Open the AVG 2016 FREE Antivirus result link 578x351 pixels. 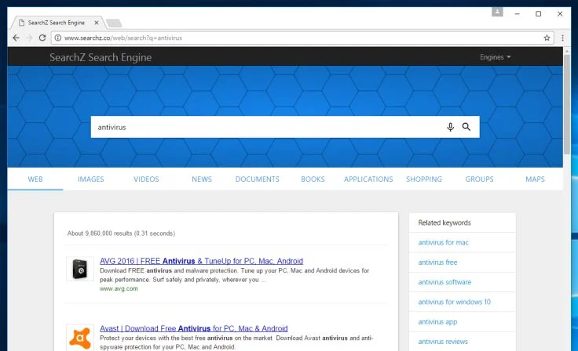(201, 261)
